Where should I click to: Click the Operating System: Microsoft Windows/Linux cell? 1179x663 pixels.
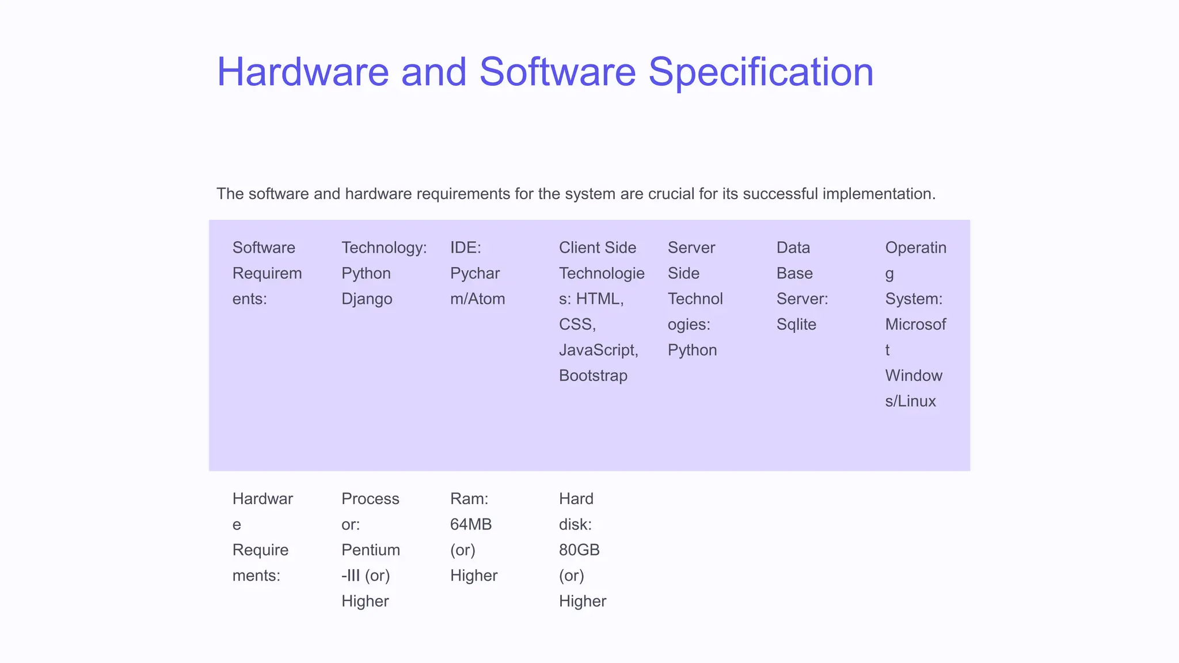pos(916,324)
